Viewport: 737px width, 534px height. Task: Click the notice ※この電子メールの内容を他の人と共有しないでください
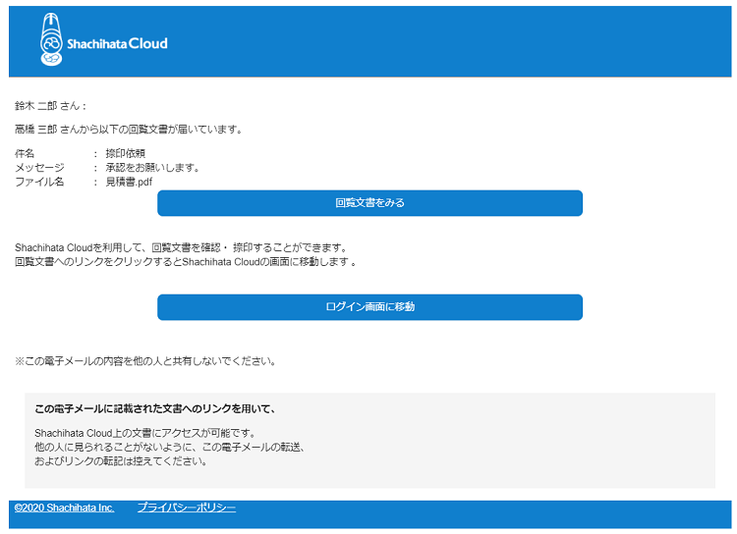click(x=145, y=361)
